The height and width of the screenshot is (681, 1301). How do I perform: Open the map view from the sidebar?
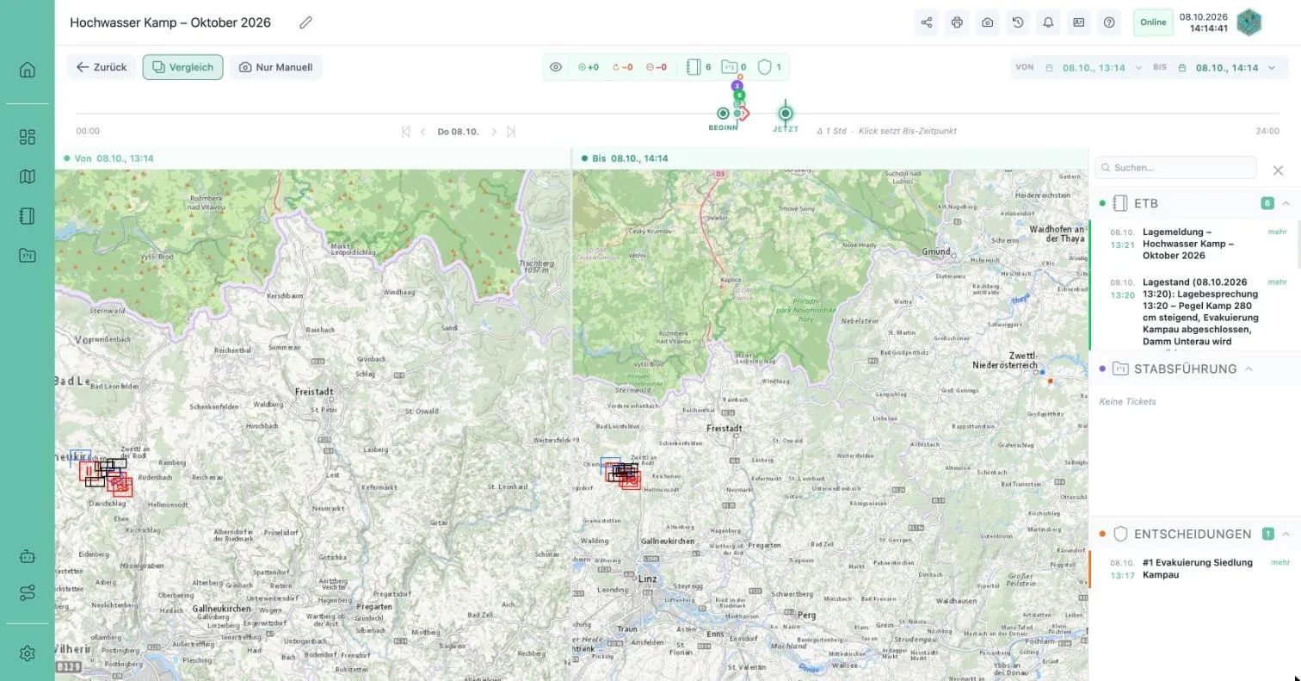click(x=27, y=176)
